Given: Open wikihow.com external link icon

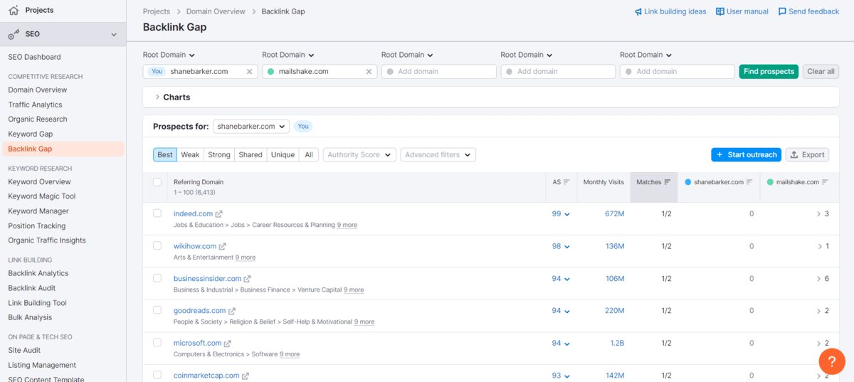Looking at the screenshot, I should pos(223,247).
